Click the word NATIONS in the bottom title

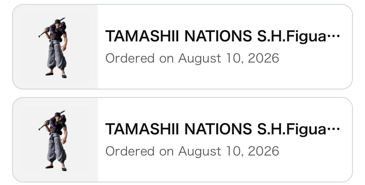[x=218, y=129]
